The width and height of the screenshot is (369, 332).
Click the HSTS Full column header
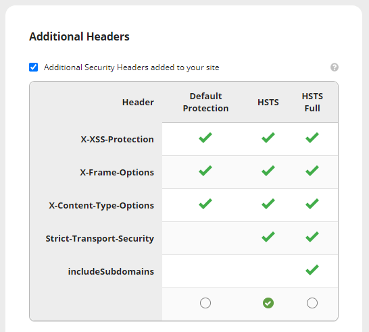[312, 102]
